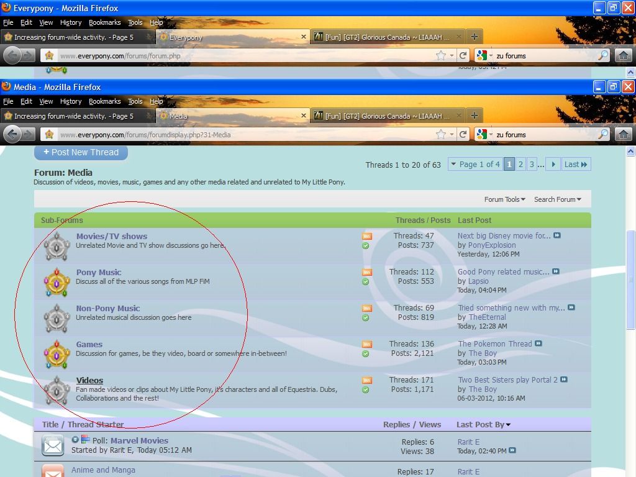Click the Pony Music forum status icon
This screenshot has height=477, width=636.
[x=57, y=283]
